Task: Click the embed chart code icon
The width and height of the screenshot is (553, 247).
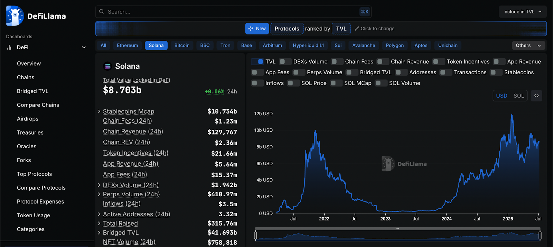Action: [x=536, y=96]
